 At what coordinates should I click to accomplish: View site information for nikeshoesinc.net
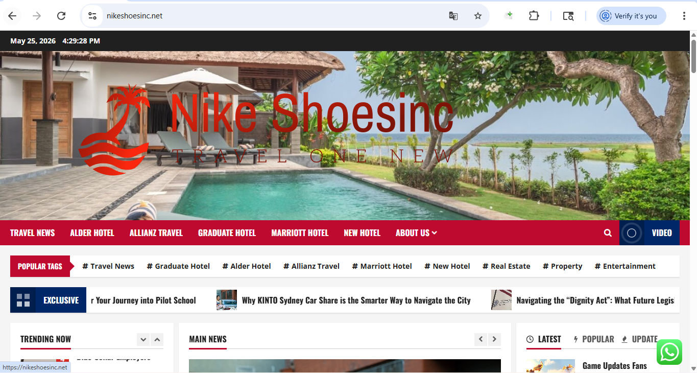92,16
